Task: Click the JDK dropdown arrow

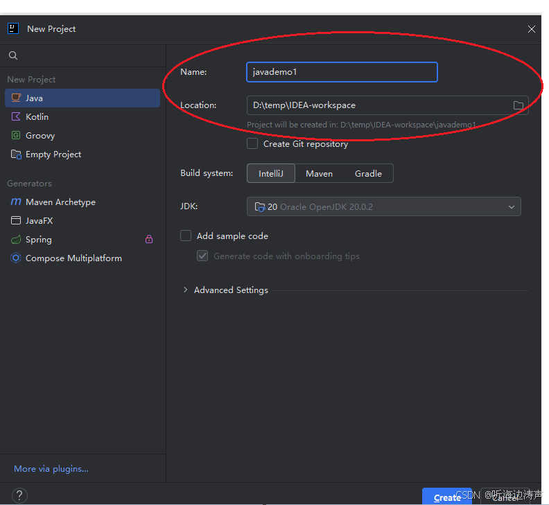Action: [x=512, y=207]
